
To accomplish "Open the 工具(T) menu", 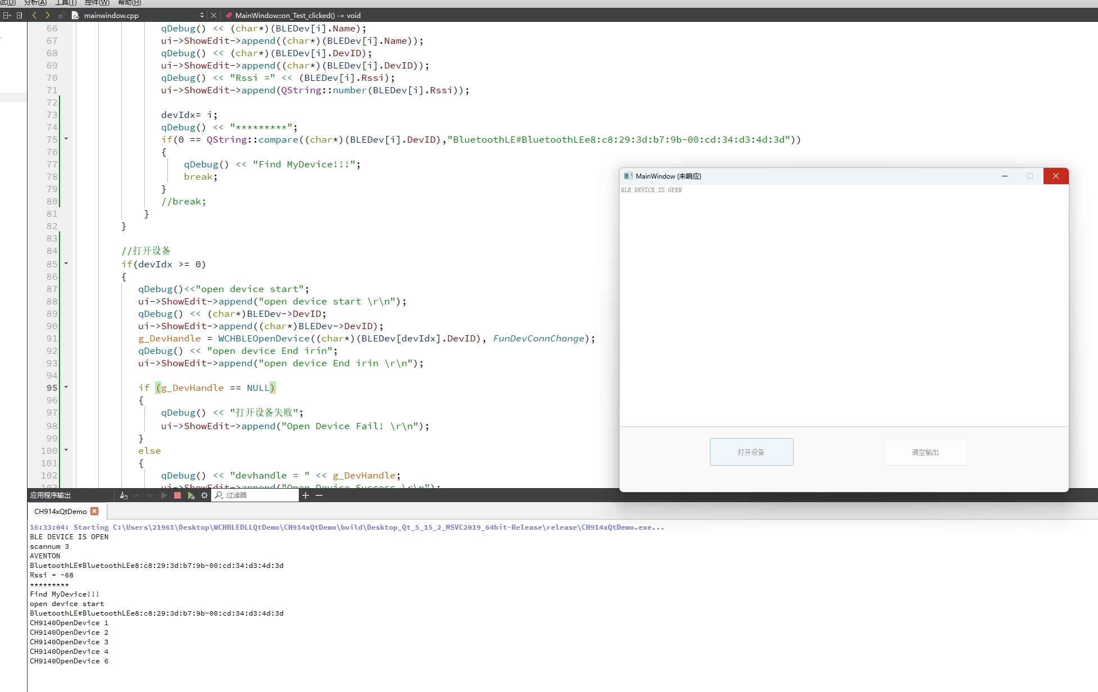I will tap(66, 3).
